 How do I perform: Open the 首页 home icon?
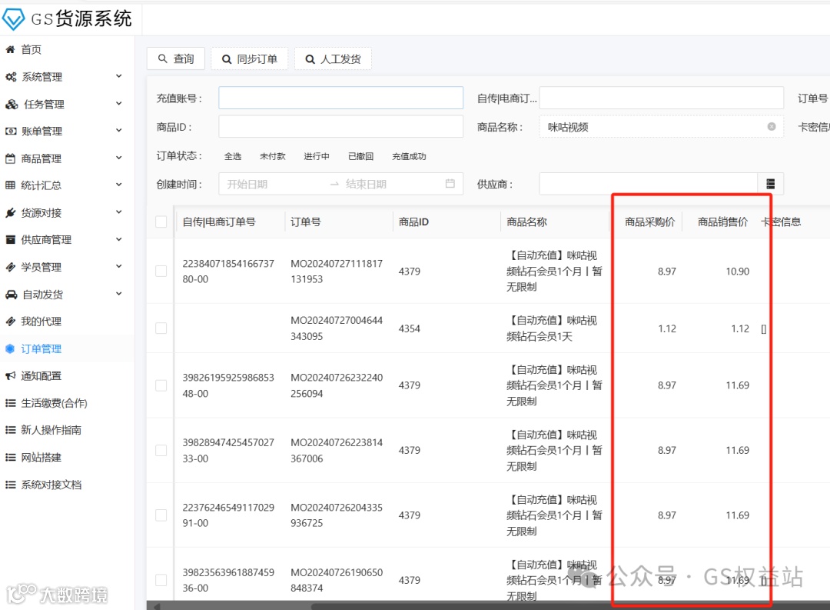[10, 49]
